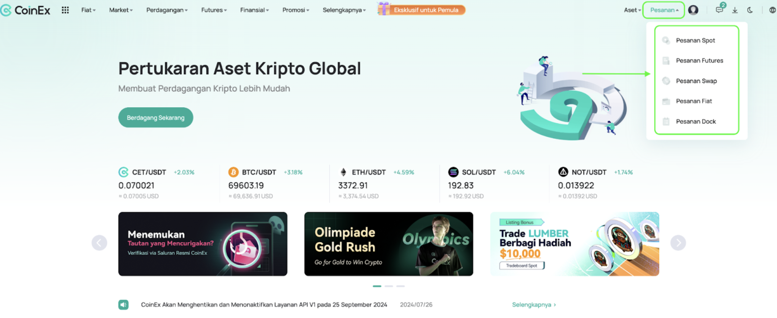Open the apps grid menu icon

(x=65, y=10)
